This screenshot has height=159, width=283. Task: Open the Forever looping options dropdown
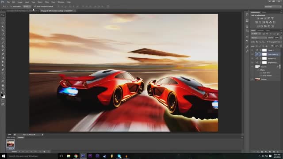coord(15,151)
